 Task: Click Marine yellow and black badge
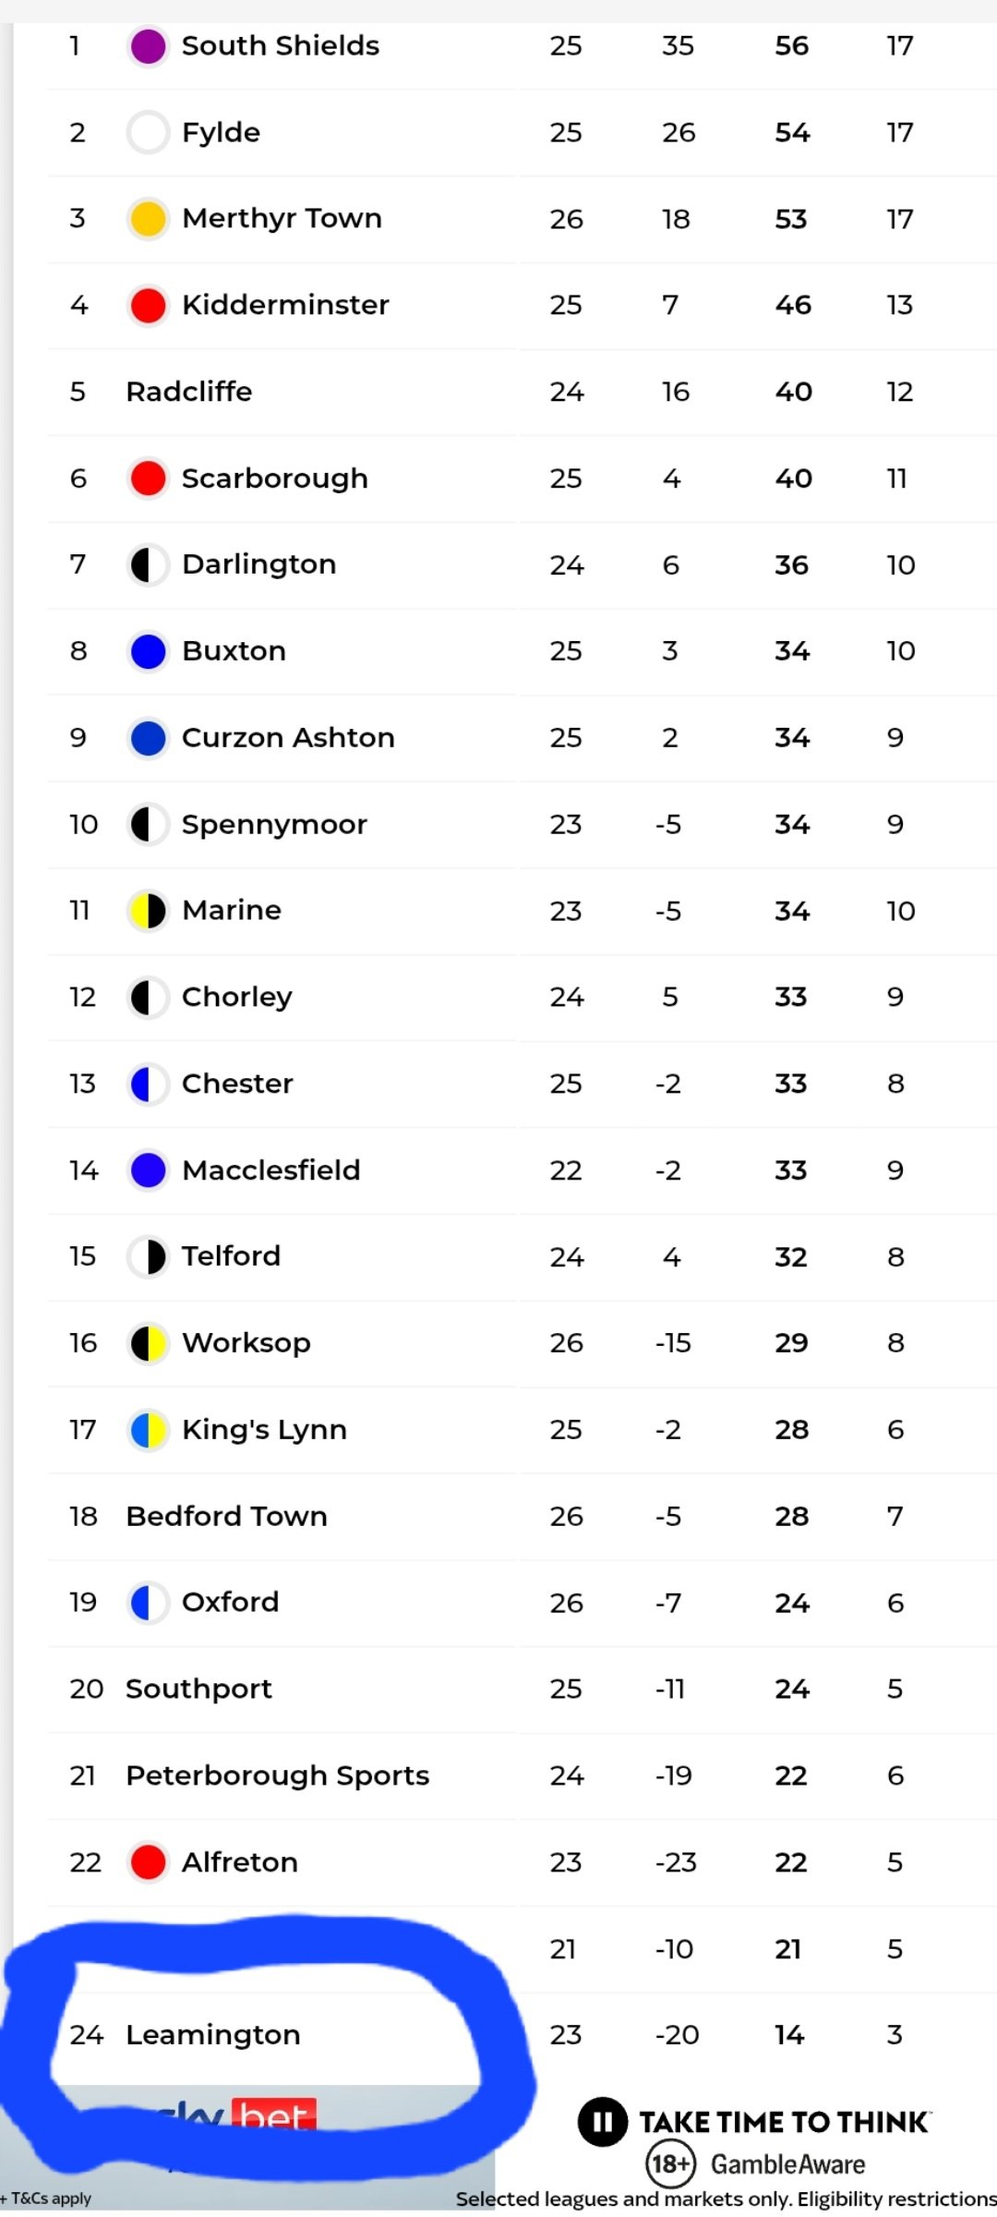(148, 911)
